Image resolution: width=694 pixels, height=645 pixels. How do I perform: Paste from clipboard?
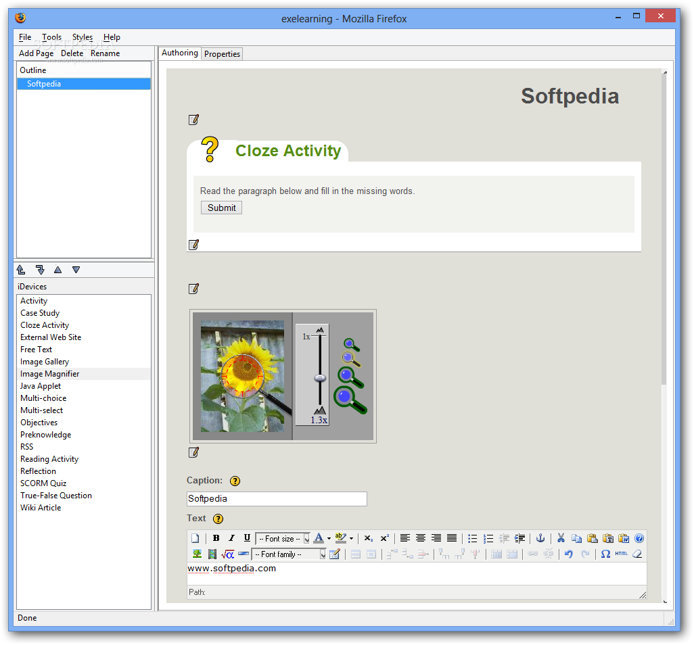pyautogui.click(x=593, y=538)
